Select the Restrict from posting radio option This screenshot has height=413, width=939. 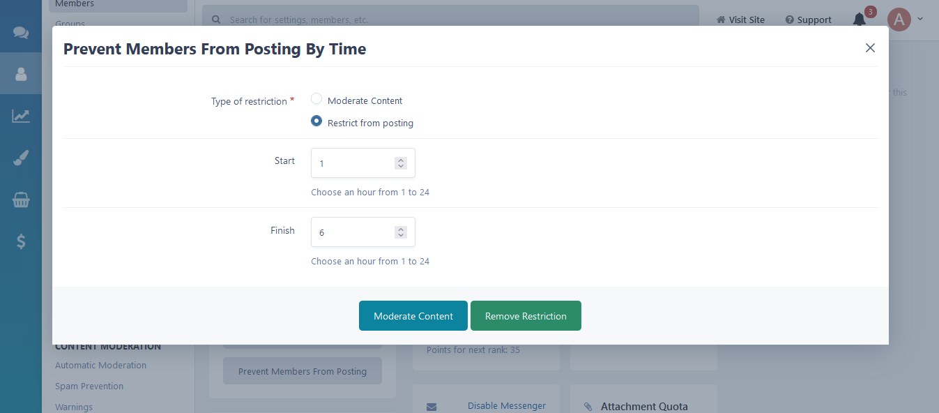pos(316,121)
